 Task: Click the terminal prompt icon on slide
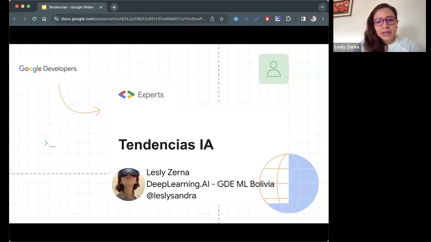click(50, 144)
